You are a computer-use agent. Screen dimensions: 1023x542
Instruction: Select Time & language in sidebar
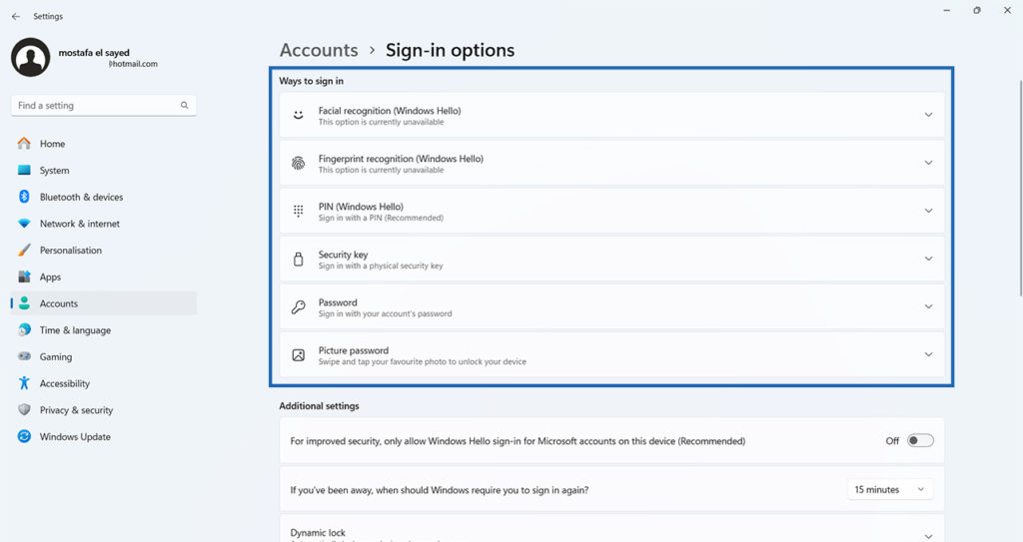tap(75, 330)
